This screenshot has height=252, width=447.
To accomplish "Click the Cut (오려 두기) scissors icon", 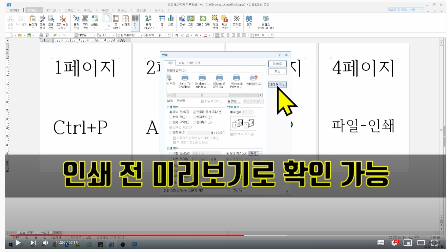I will [11, 22].
